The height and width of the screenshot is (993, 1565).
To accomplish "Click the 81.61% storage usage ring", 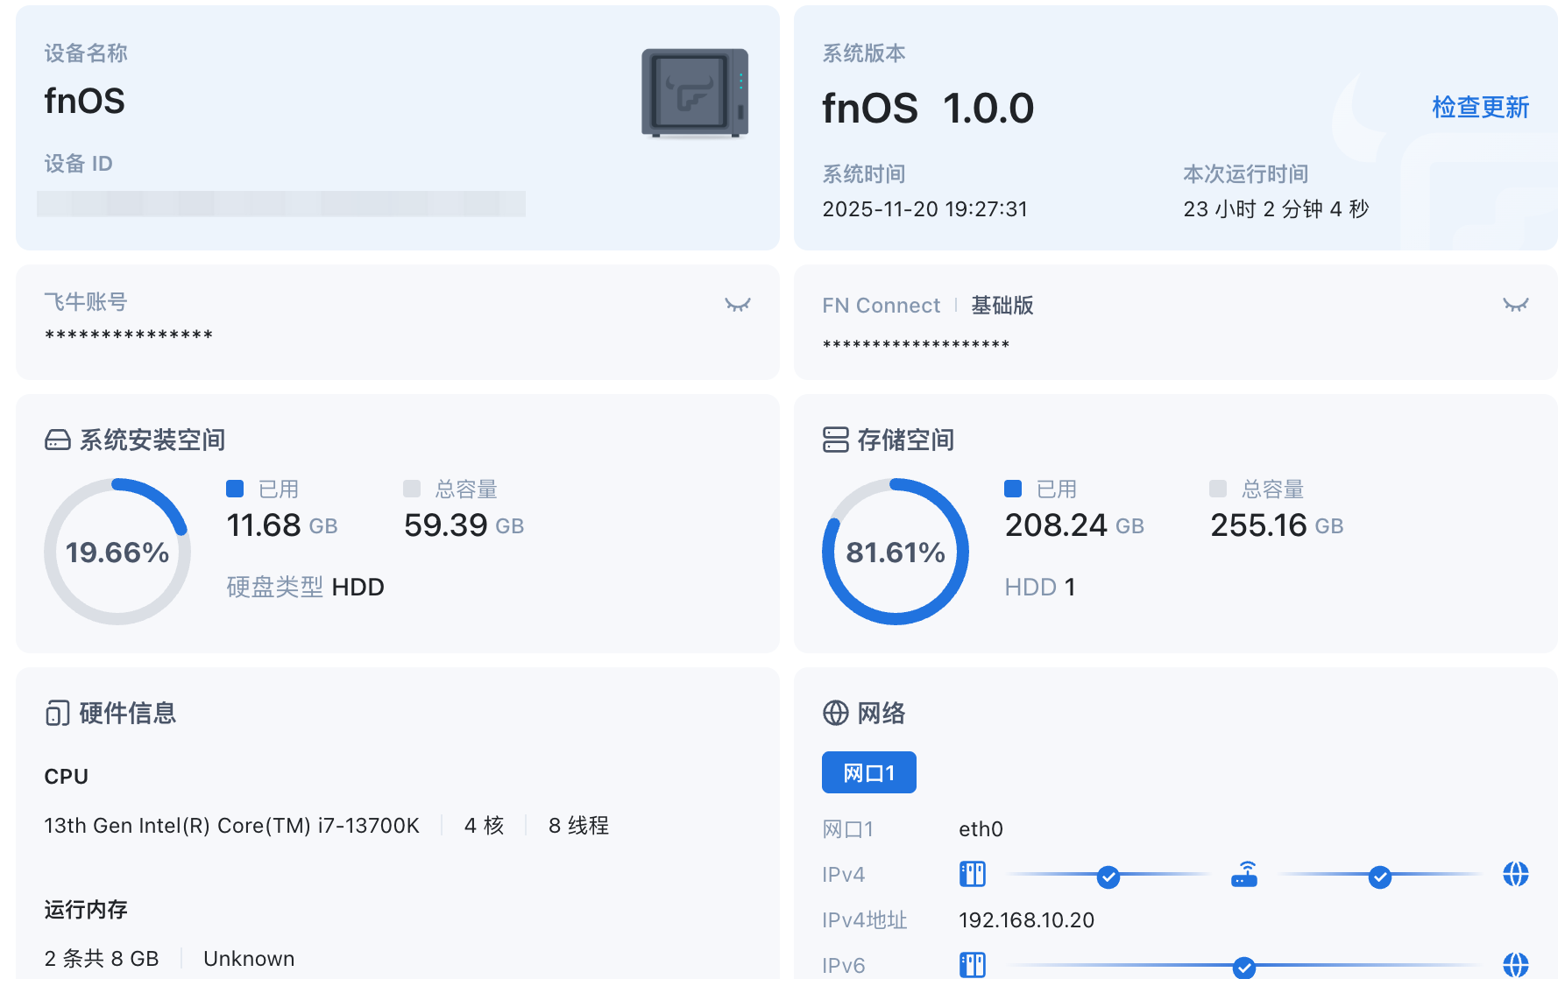I will click(x=895, y=552).
